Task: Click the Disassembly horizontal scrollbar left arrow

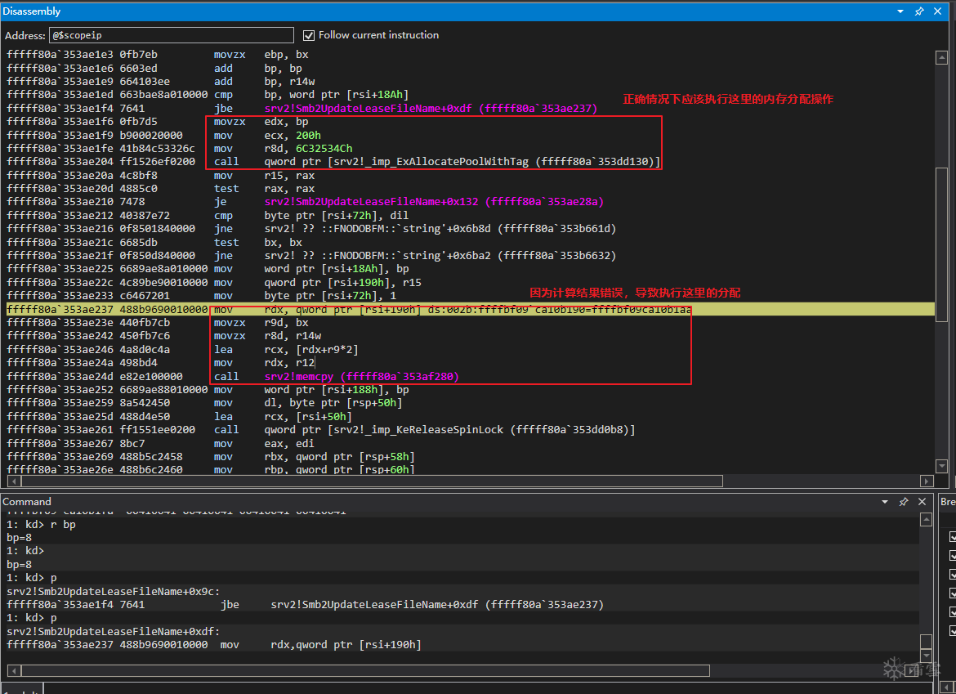Action: point(13,481)
